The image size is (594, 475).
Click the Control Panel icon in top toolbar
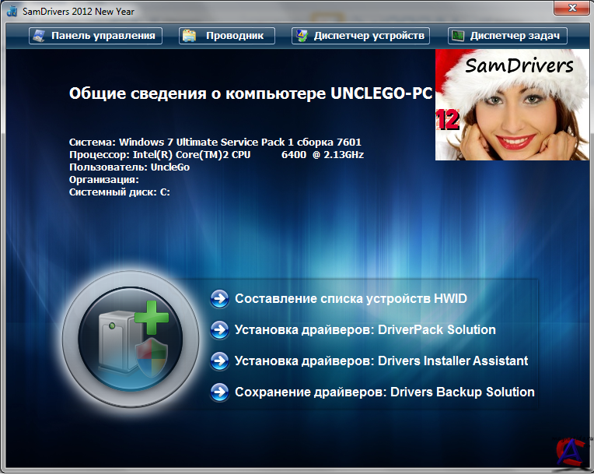pyautogui.click(x=39, y=36)
